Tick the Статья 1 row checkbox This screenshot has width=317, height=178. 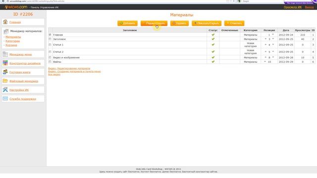(x=50, y=44)
